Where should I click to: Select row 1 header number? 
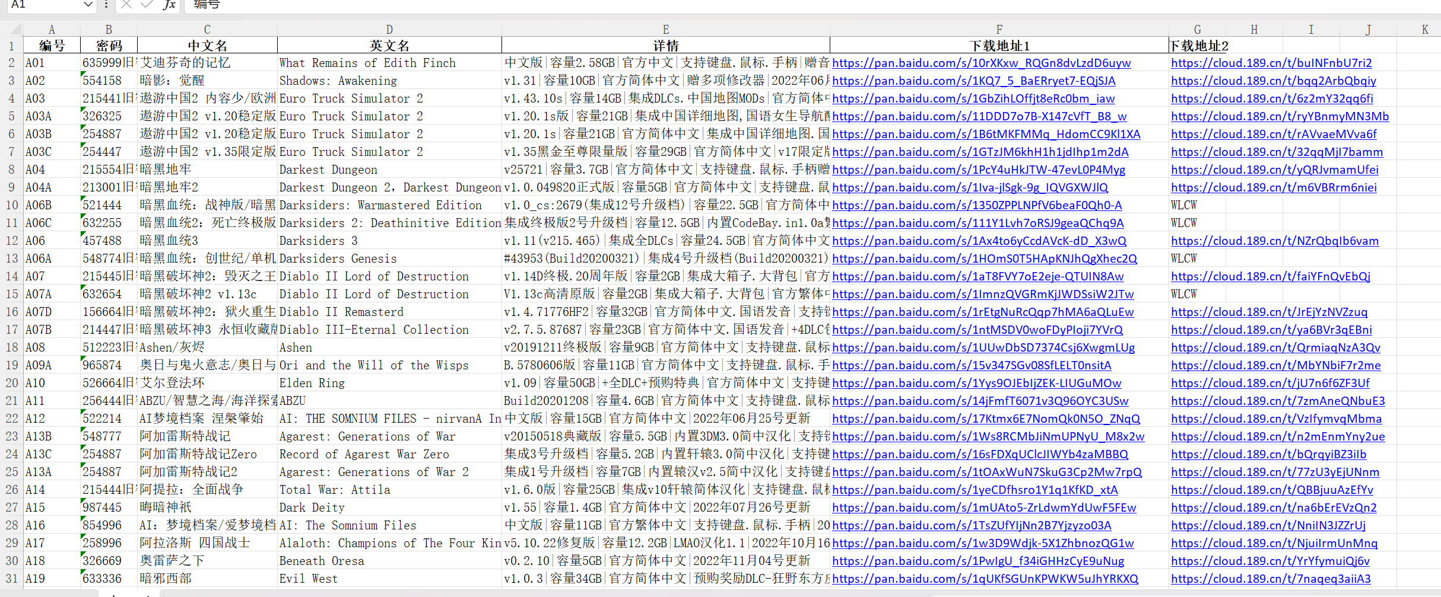(12, 46)
